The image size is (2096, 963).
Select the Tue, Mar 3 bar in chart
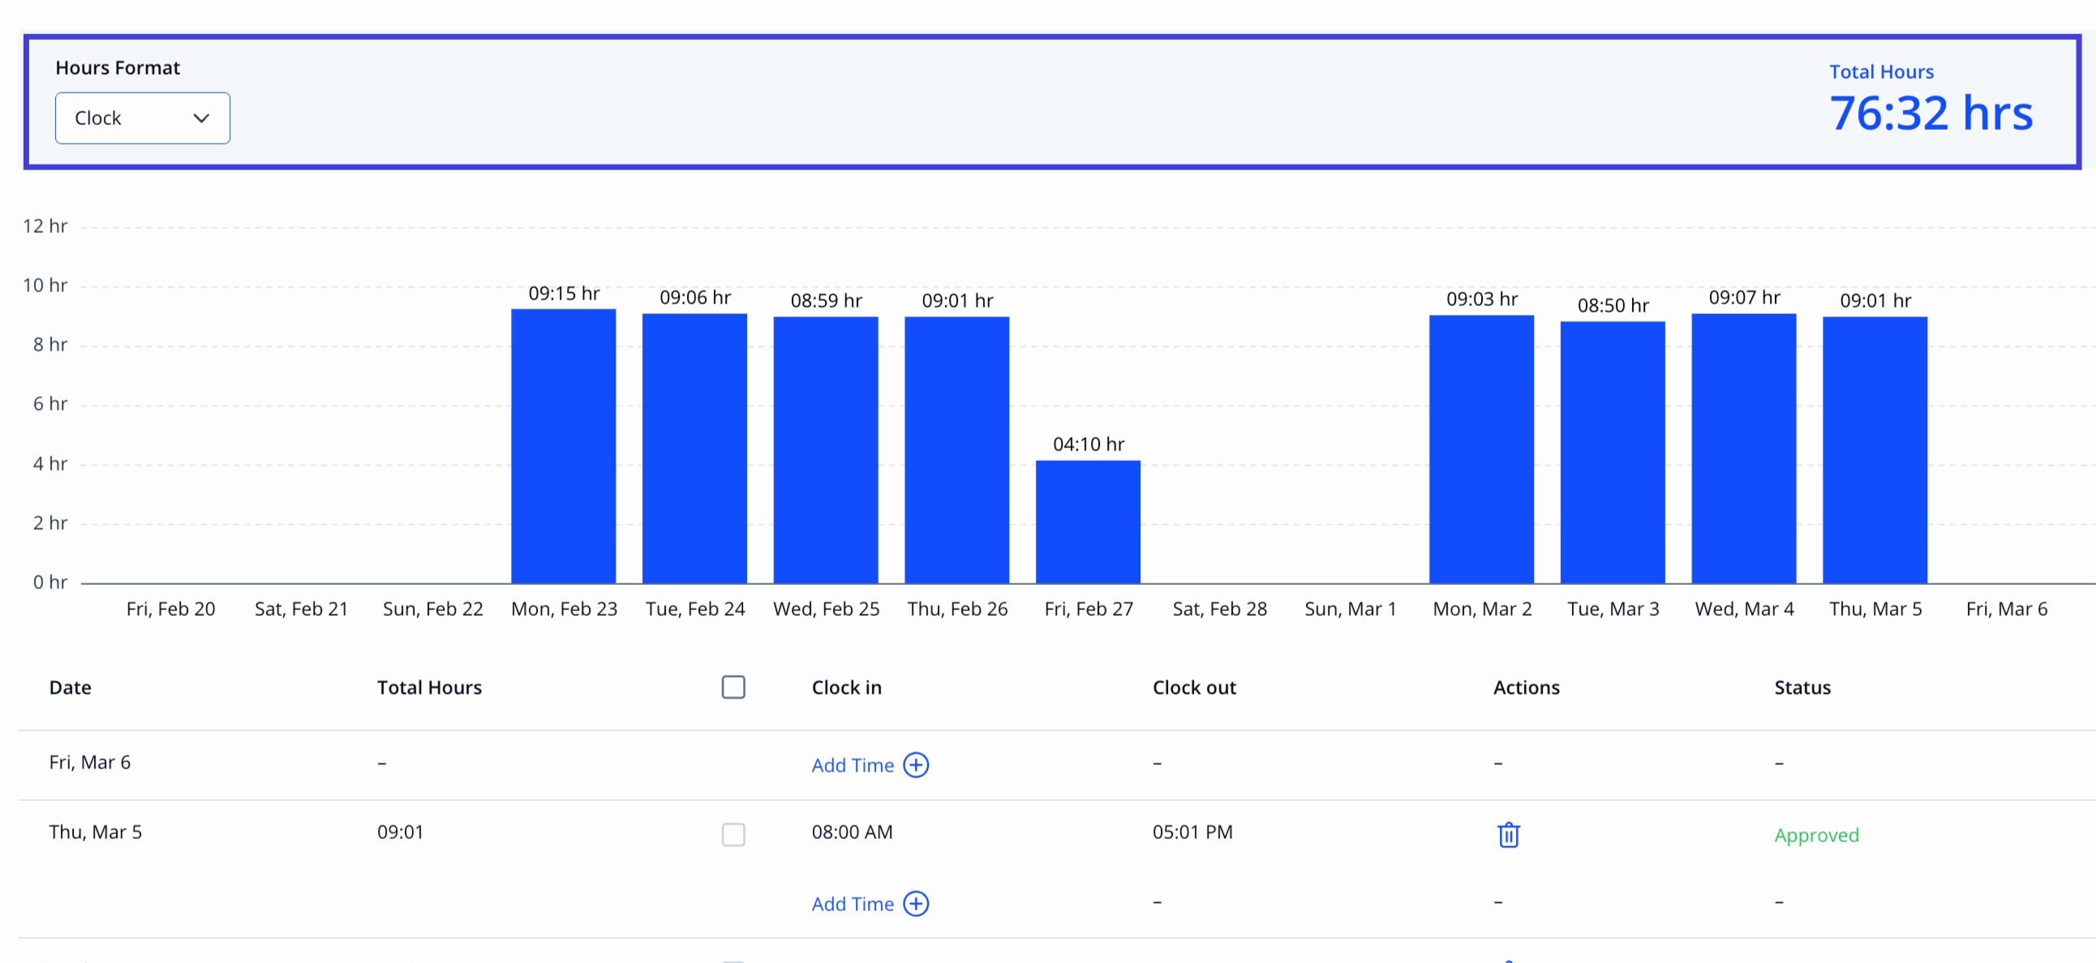[1613, 453]
